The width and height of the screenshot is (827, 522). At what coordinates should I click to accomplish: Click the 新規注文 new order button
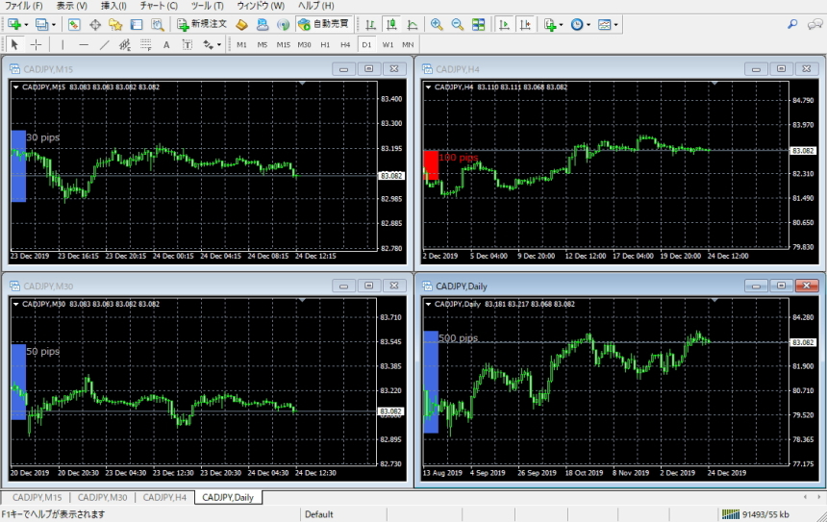pos(202,24)
